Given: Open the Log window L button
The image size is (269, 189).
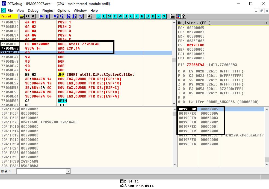Looking at the screenshot, I should 98,16.
